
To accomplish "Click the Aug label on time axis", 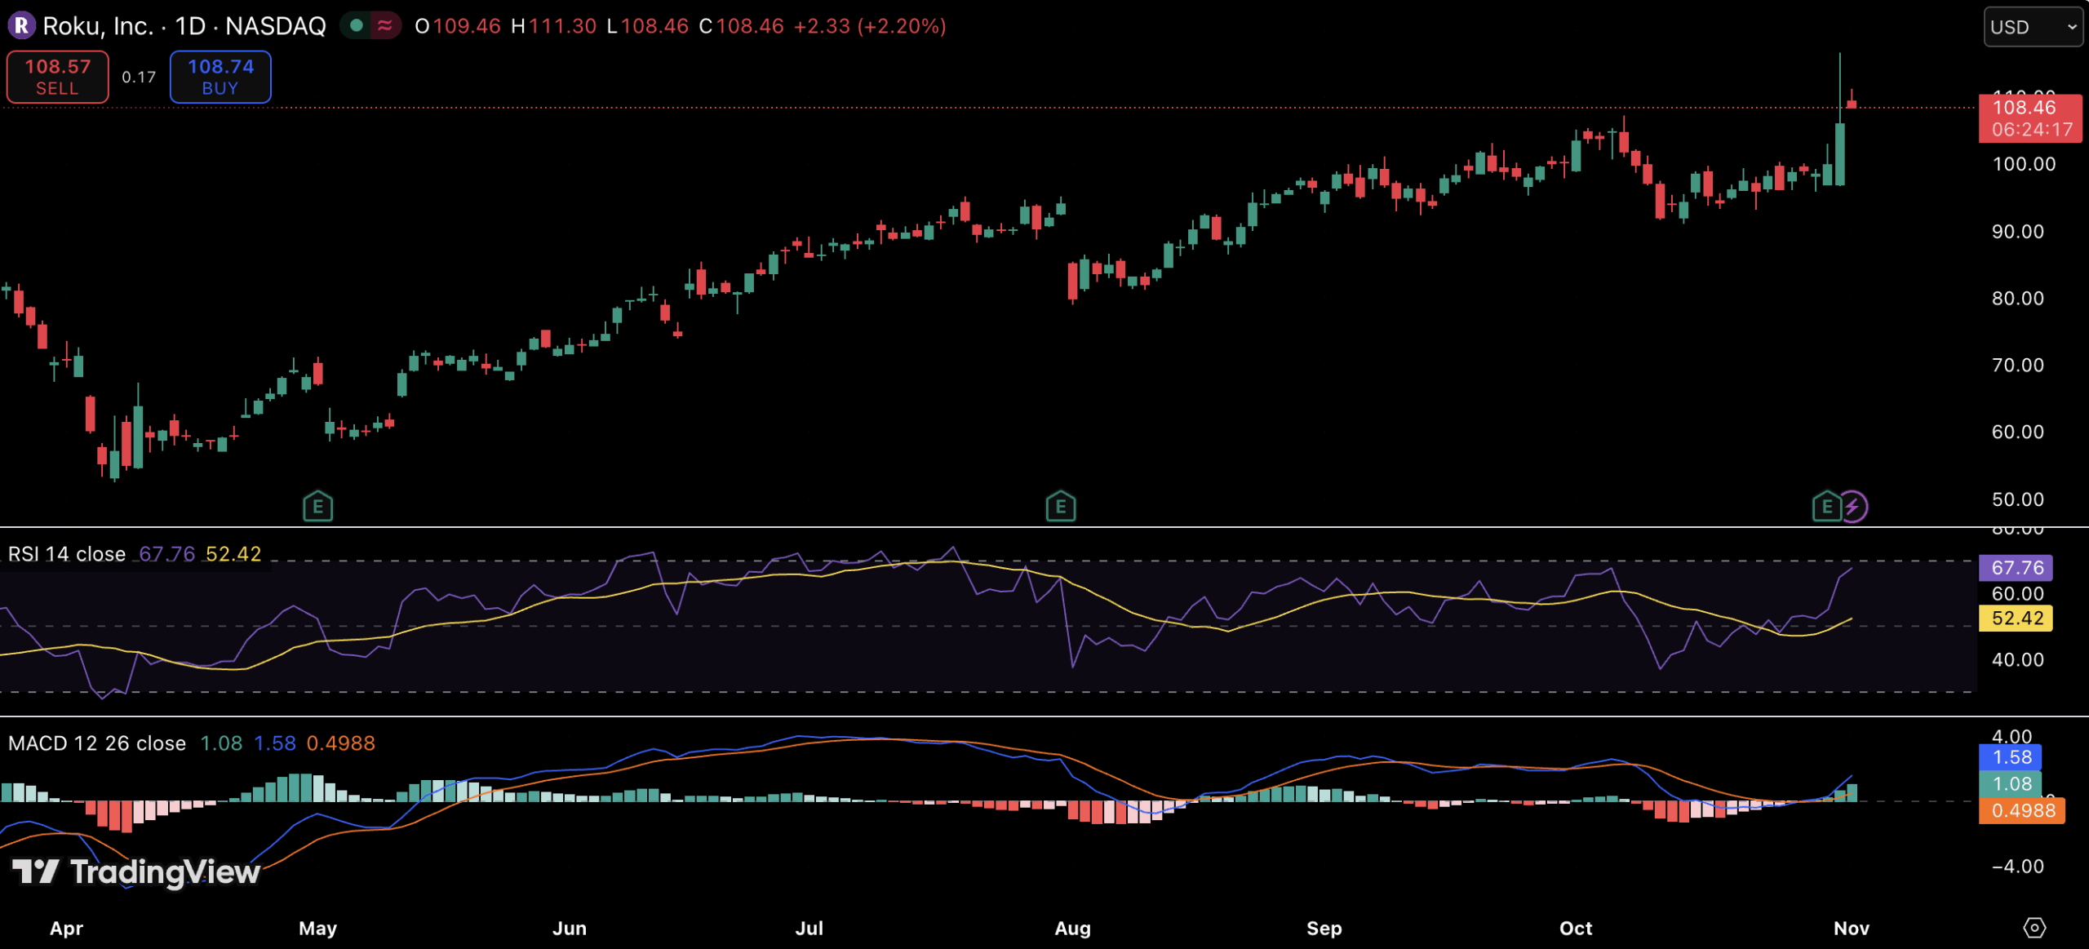I will click(x=1072, y=928).
